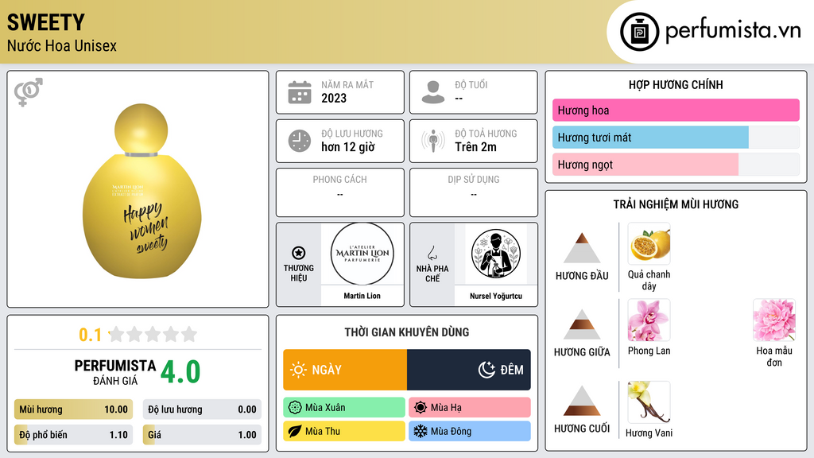Screen dimensions: 814x458
Task: Click the Martin Lion brand name label
Action: click(x=362, y=296)
